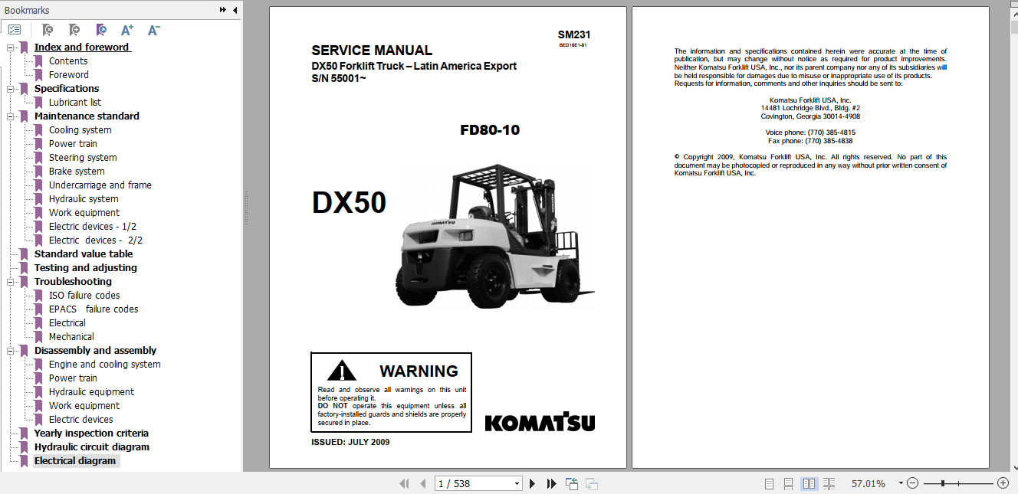Select continuous facing page layout mode
1018x494 pixels.
point(829,483)
